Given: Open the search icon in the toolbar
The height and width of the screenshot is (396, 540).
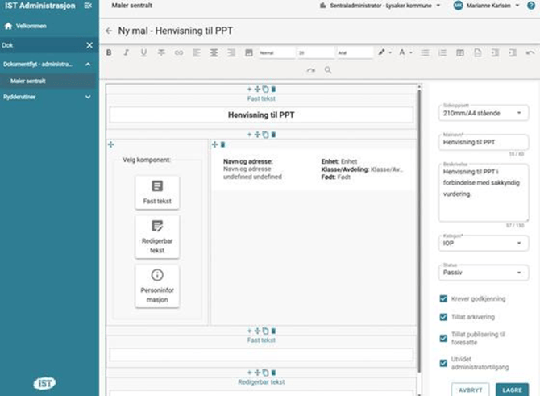Looking at the screenshot, I should (328, 70).
